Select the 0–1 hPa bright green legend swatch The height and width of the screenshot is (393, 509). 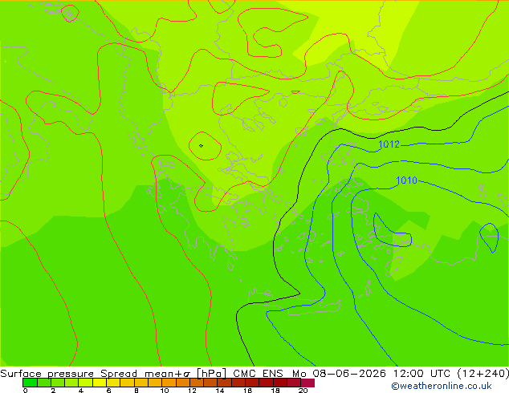tap(30, 383)
